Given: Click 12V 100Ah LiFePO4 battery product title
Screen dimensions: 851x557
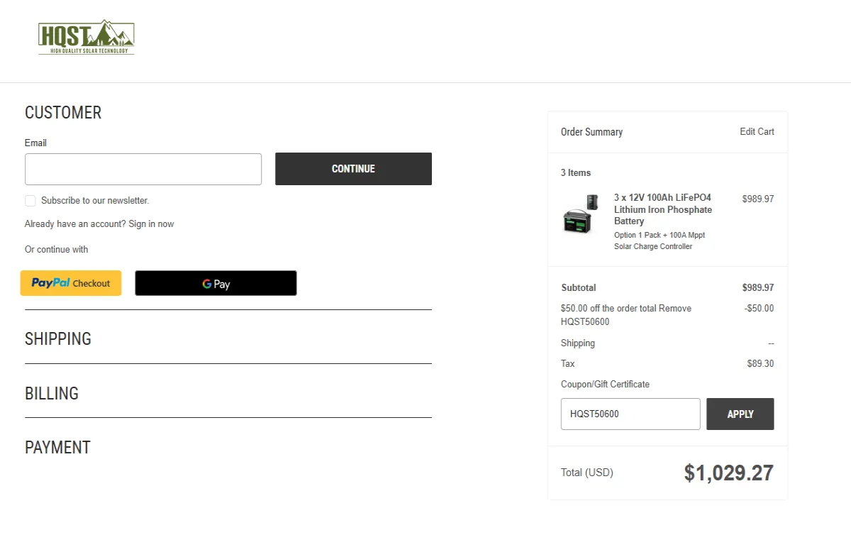Looking at the screenshot, I should pyautogui.click(x=663, y=209).
